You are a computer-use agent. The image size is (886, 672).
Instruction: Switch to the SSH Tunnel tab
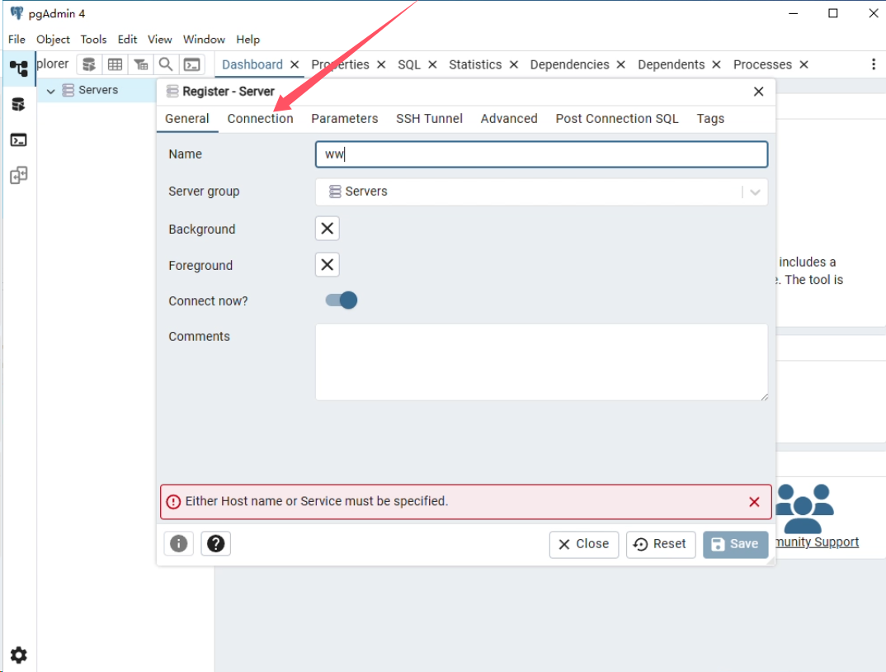click(429, 118)
